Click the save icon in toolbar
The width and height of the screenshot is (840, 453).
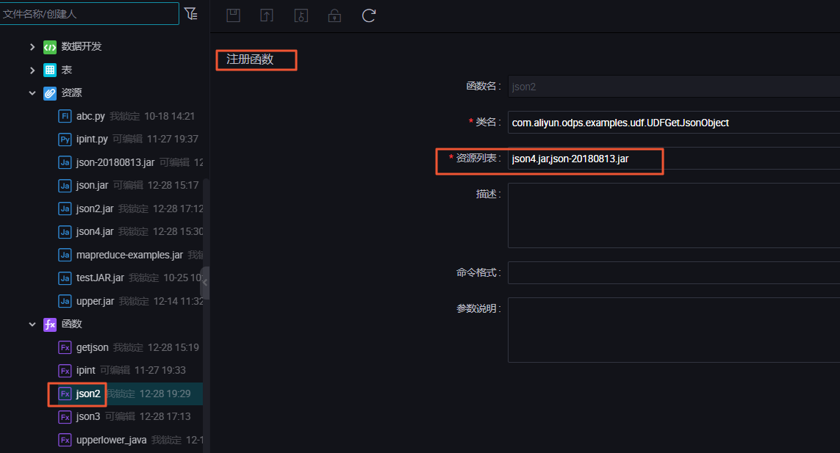pyautogui.click(x=233, y=15)
